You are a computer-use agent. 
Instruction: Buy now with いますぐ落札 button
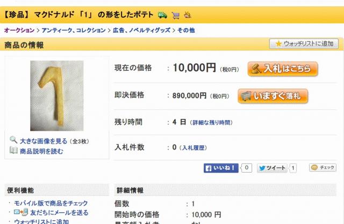click(273, 96)
